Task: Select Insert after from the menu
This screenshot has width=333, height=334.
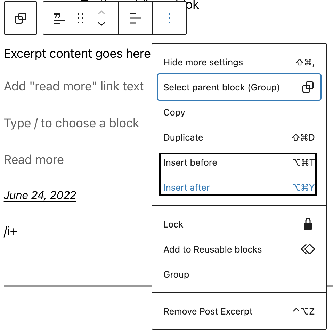Action: click(x=187, y=187)
